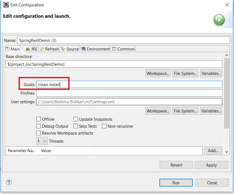The image size is (234, 194).
Task: Check the Update Snapshots option
Action: pos(76,119)
